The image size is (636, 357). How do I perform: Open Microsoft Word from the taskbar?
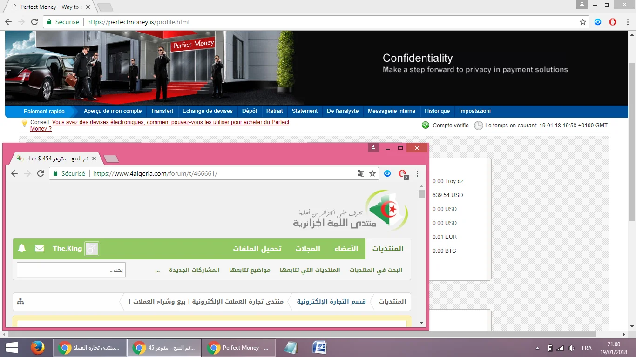point(319,348)
